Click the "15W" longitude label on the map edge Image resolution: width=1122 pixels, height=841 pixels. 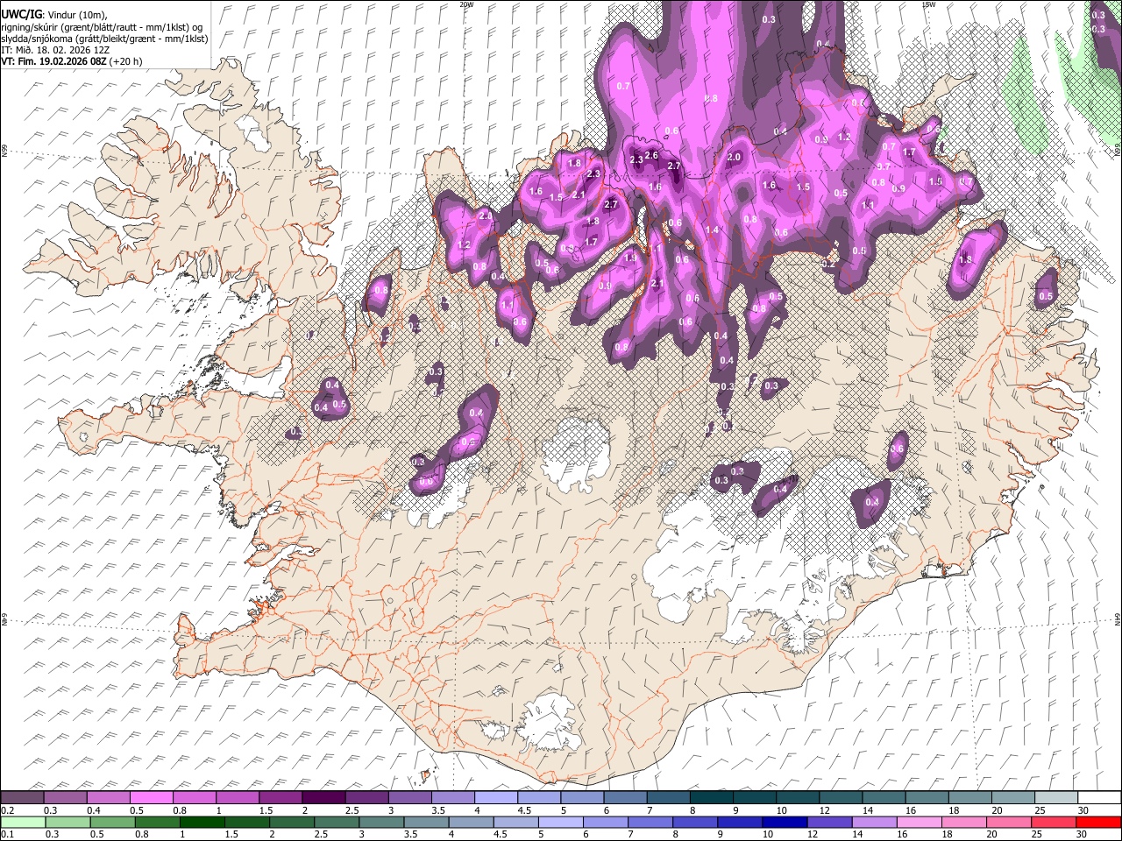[927, 4]
